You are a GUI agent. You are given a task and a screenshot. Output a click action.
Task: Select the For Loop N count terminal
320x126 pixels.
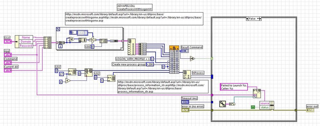click(x=58, y=29)
